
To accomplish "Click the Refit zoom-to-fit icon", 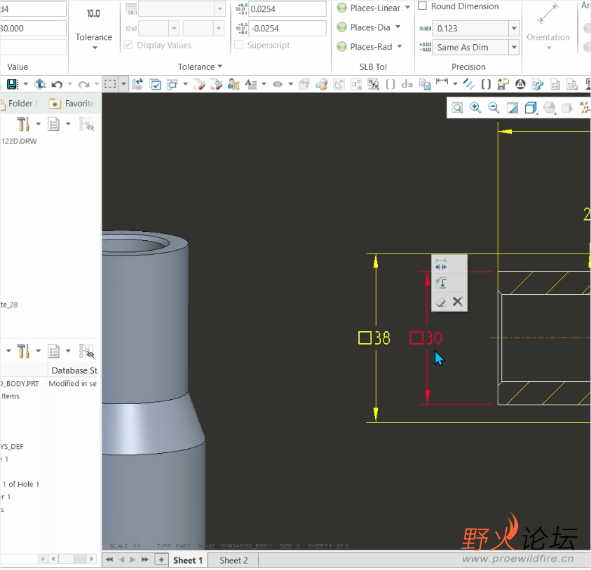I will (457, 108).
